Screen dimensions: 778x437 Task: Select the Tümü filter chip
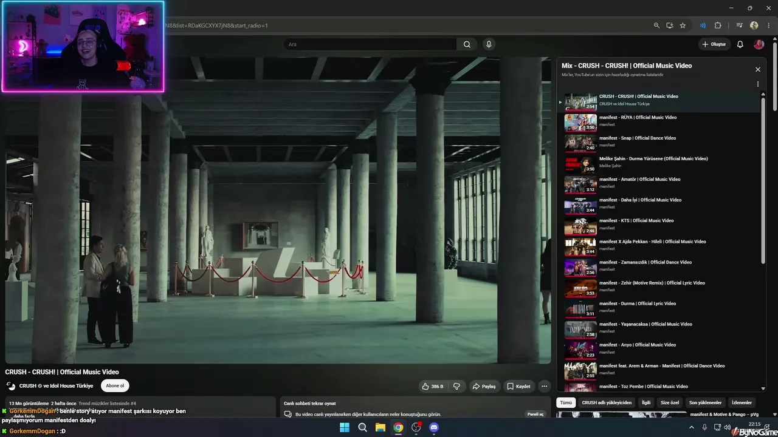pos(566,402)
